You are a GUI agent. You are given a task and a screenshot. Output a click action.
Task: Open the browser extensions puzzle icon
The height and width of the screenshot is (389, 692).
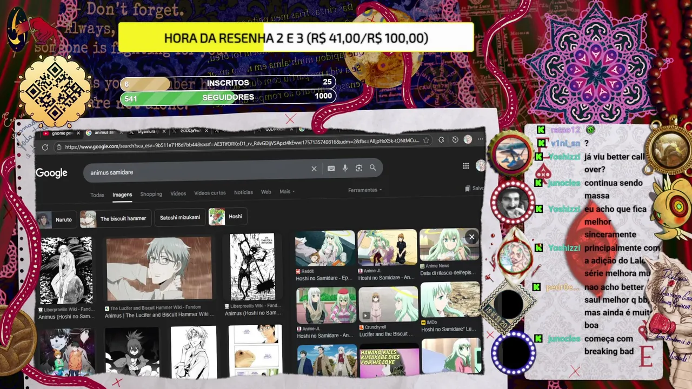[441, 139]
